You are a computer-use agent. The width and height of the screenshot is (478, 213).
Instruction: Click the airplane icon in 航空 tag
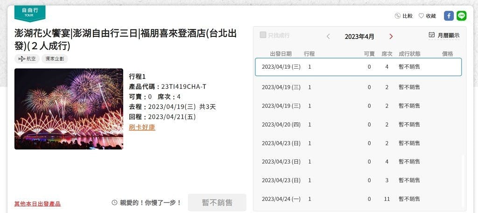[21, 58]
